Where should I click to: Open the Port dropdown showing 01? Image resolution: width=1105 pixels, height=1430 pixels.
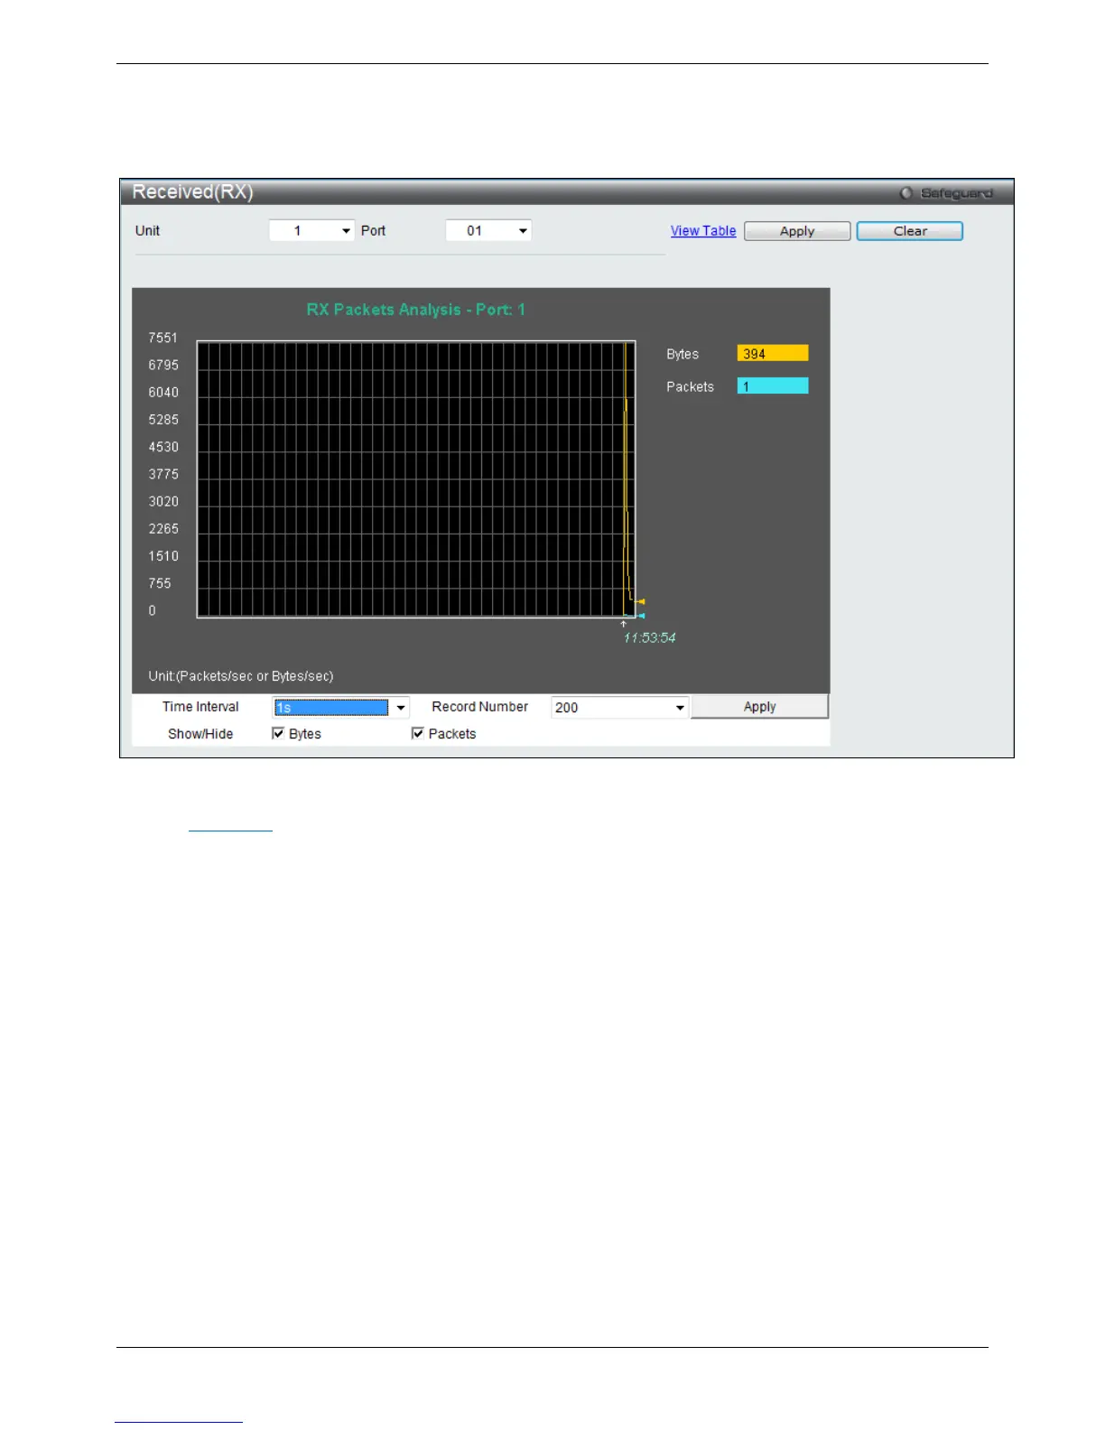488,231
